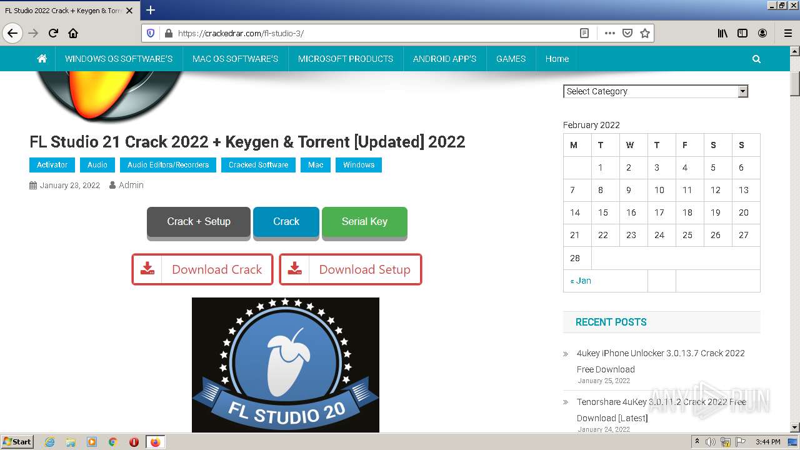Click the address bar URL field
800x450 pixels.
point(375,33)
